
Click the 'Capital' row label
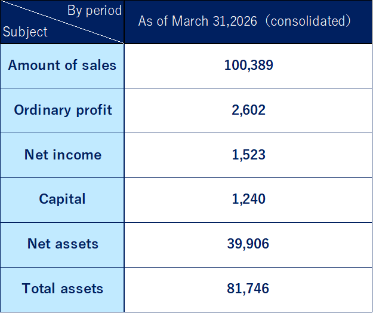click(62, 199)
